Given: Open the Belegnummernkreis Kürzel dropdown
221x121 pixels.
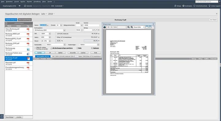Looking at the screenshot, I should tap(82, 25).
